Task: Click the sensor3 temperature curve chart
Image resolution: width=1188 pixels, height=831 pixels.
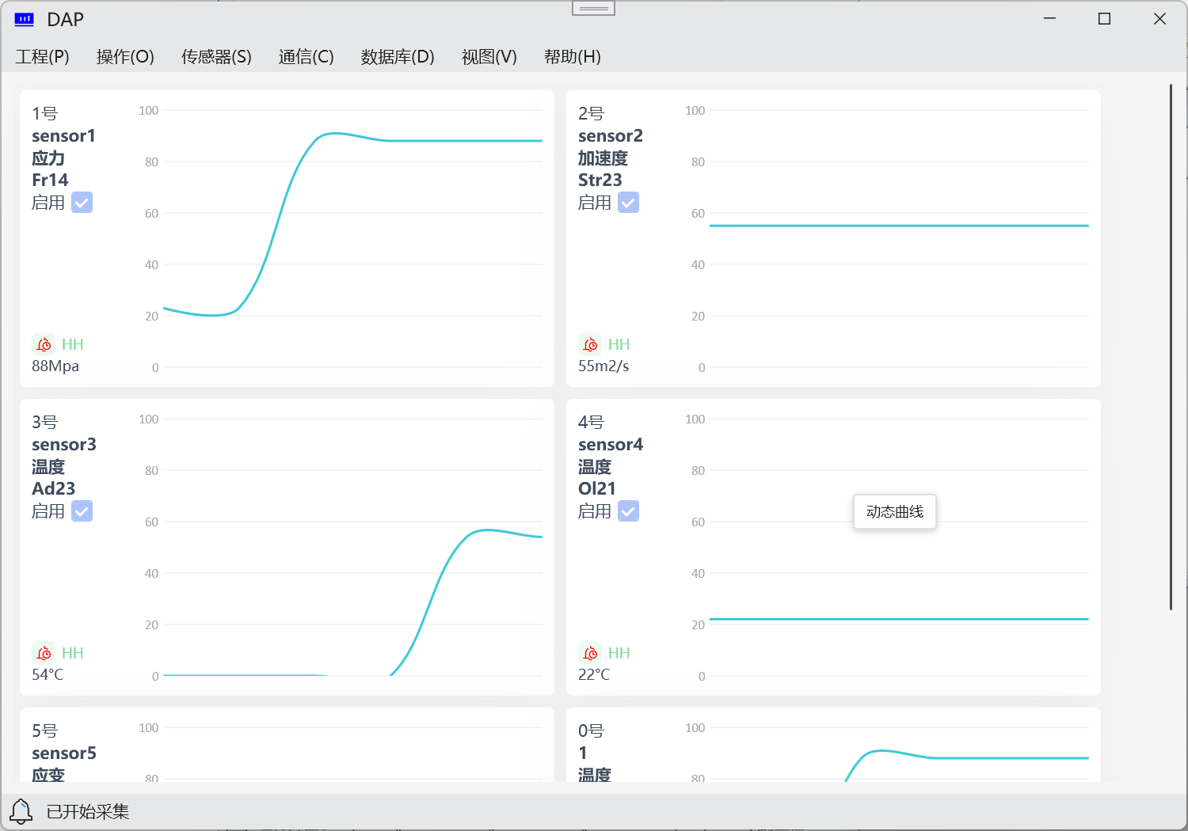Action: [x=341, y=548]
